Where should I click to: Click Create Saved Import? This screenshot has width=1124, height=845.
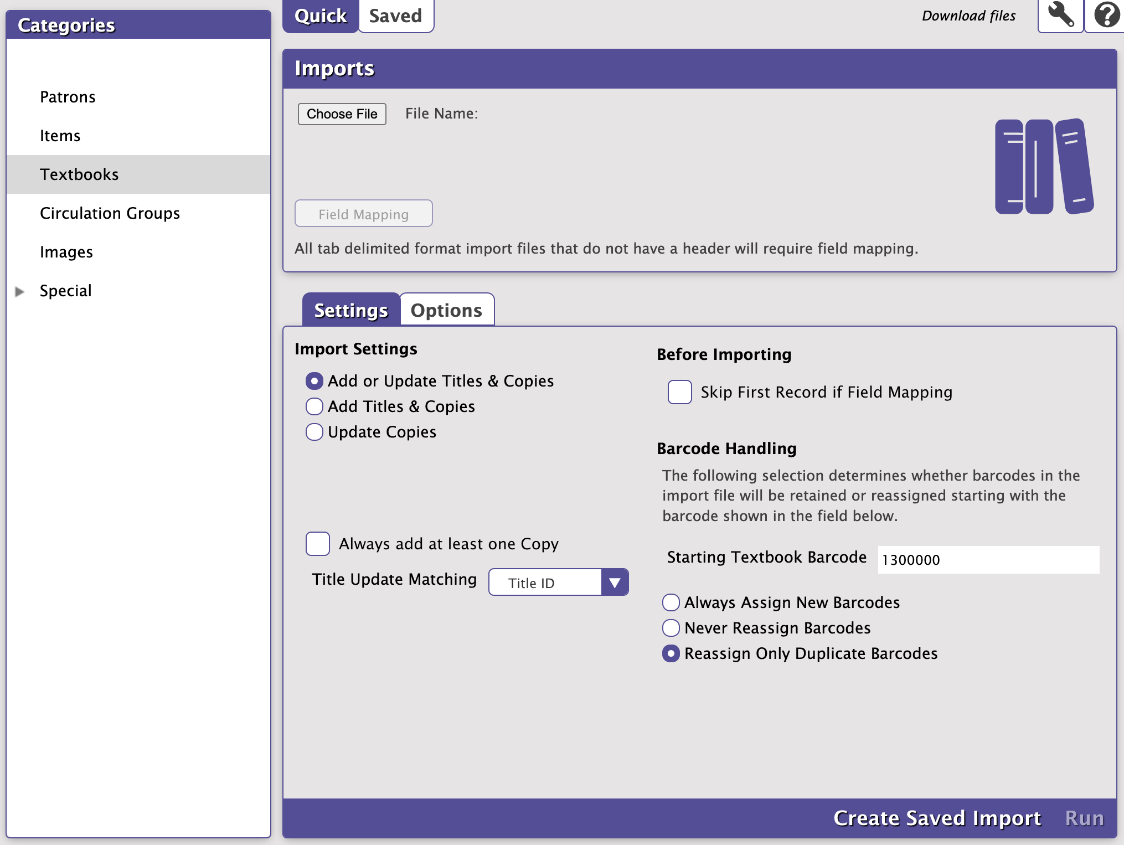(x=937, y=818)
